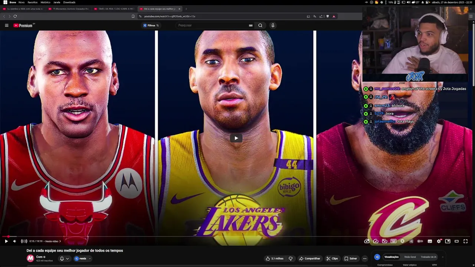Switch to theater mode

coord(456,241)
